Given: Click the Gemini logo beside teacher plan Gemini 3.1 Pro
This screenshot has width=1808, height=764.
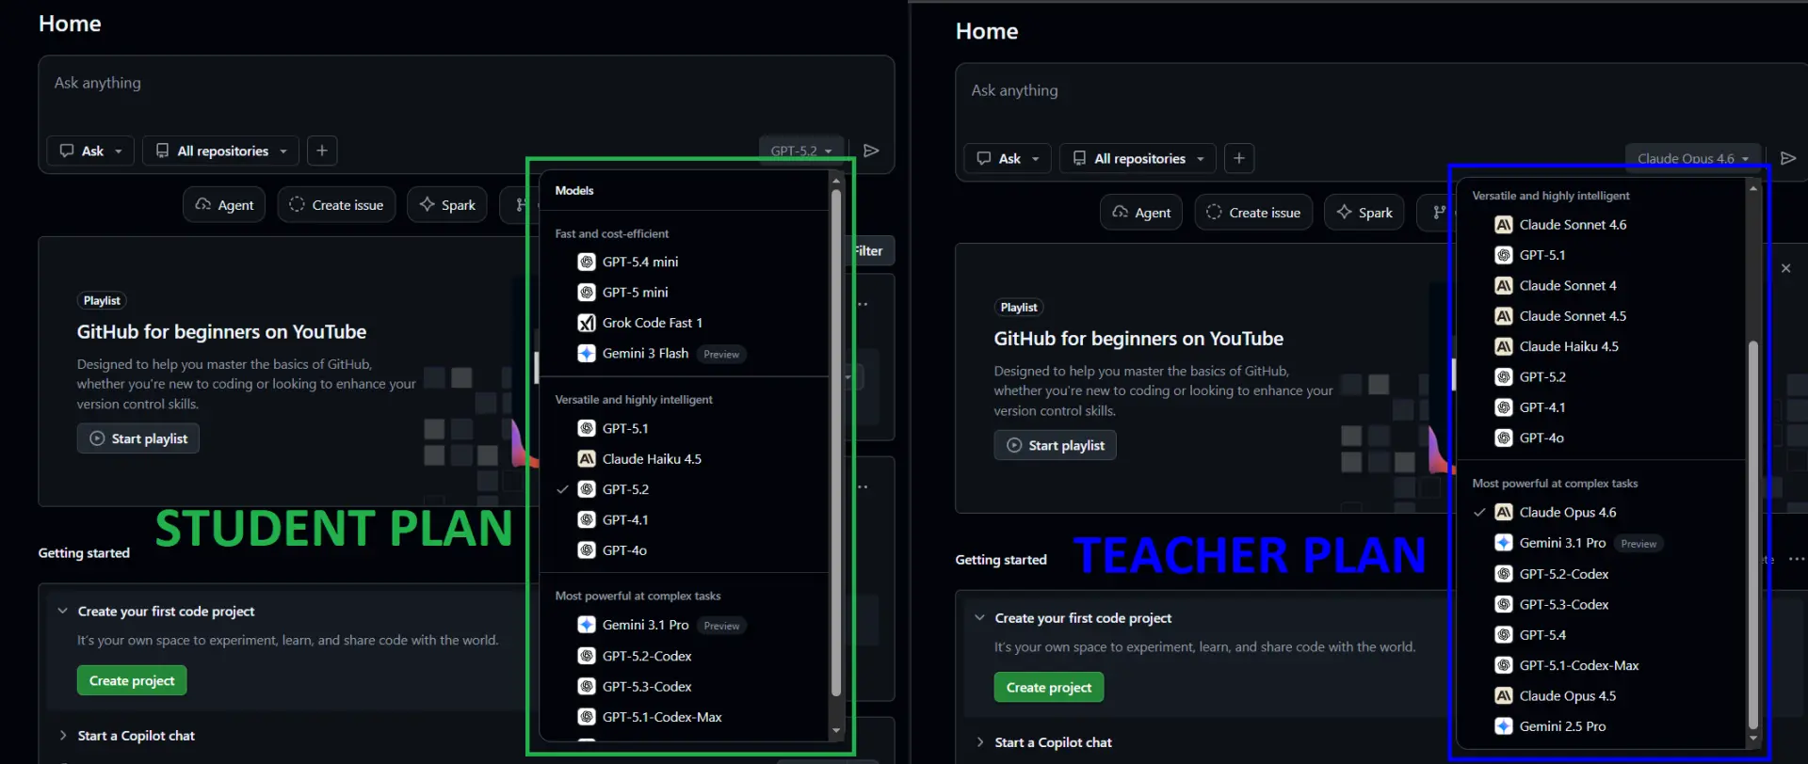Looking at the screenshot, I should pyautogui.click(x=1504, y=543).
